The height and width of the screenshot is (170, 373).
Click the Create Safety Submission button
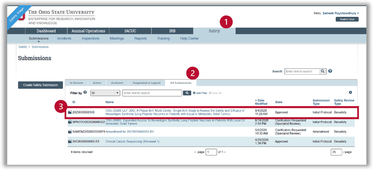tap(41, 85)
